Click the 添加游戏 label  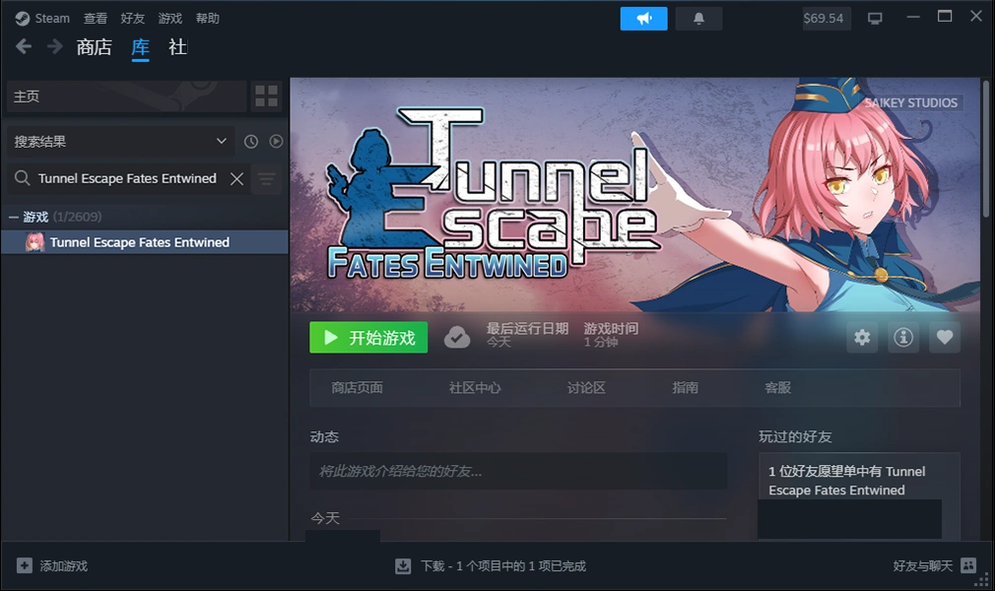63,565
